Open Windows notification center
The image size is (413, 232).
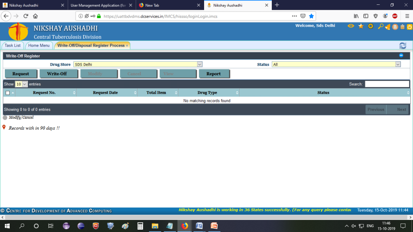point(403,226)
